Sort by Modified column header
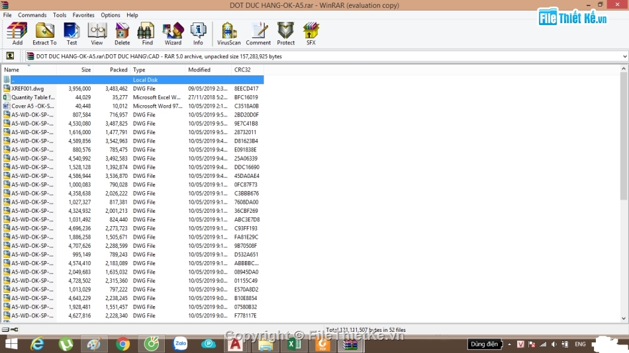This screenshot has height=353, width=629. 209,69
